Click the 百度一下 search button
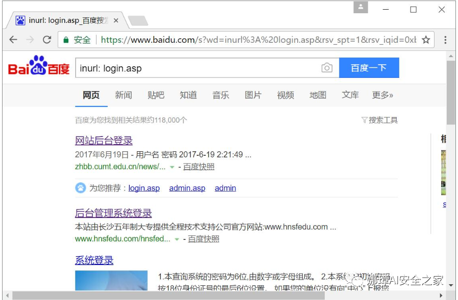The height and width of the screenshot is (300, 458). tap(369, 68)
